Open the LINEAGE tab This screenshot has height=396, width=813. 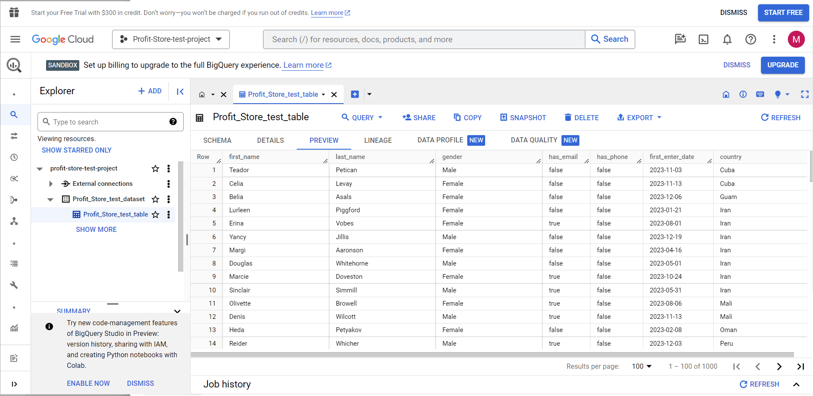378,140
